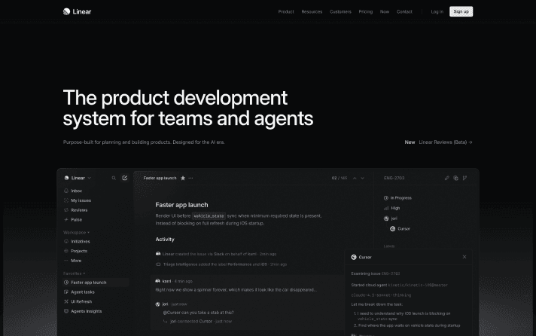Click the Faster app launch issue title
This screenshot has height=336, width=536.
point(181,205)
